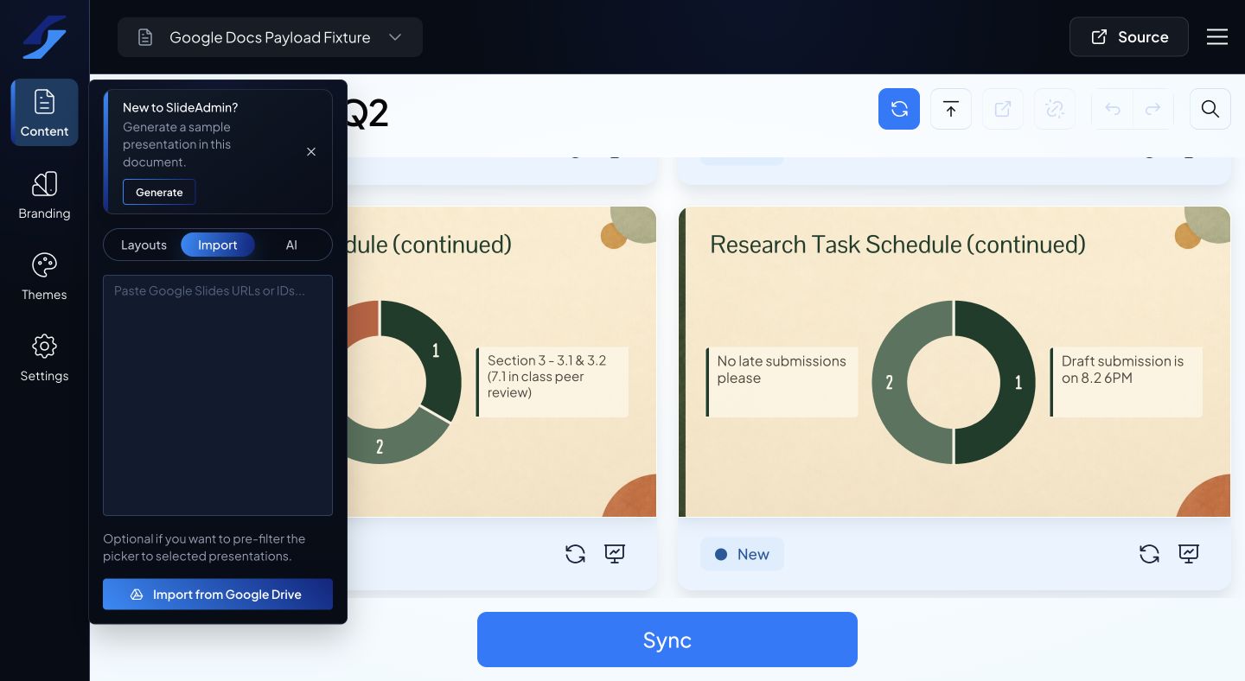Select the Draft submission donut chart slide
The image size is (1245, 681).
[954, 361]
